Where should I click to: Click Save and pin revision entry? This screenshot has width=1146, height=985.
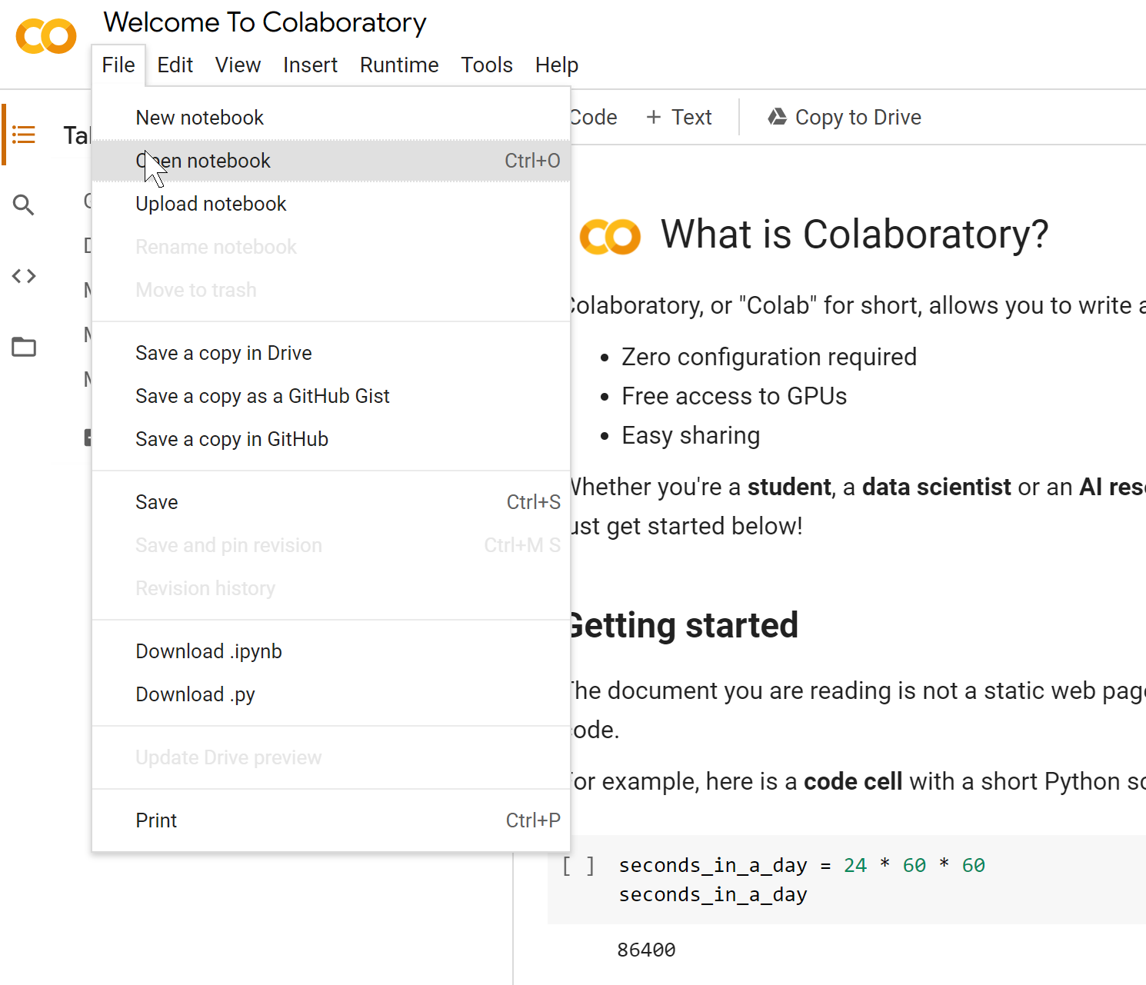331,545
